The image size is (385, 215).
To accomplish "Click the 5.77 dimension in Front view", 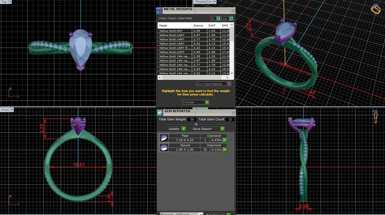I will point(42,129).
